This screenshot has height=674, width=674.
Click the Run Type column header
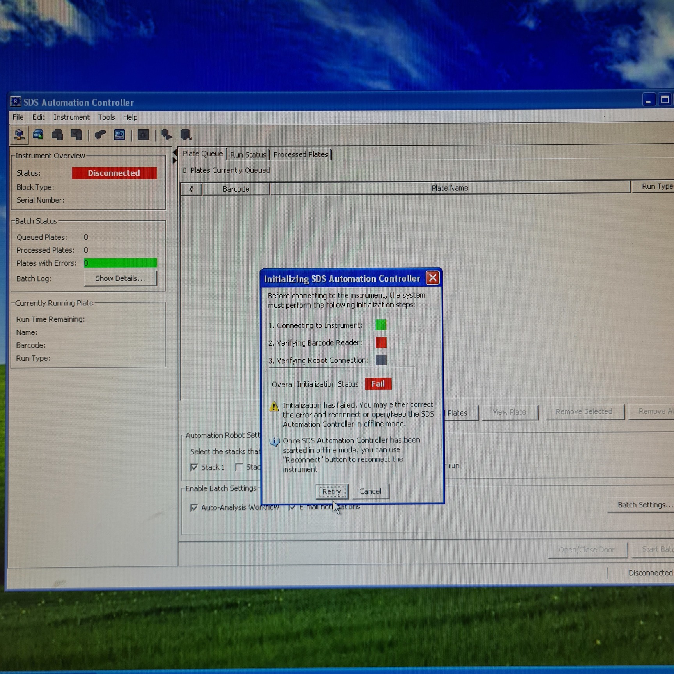point(653,186)
